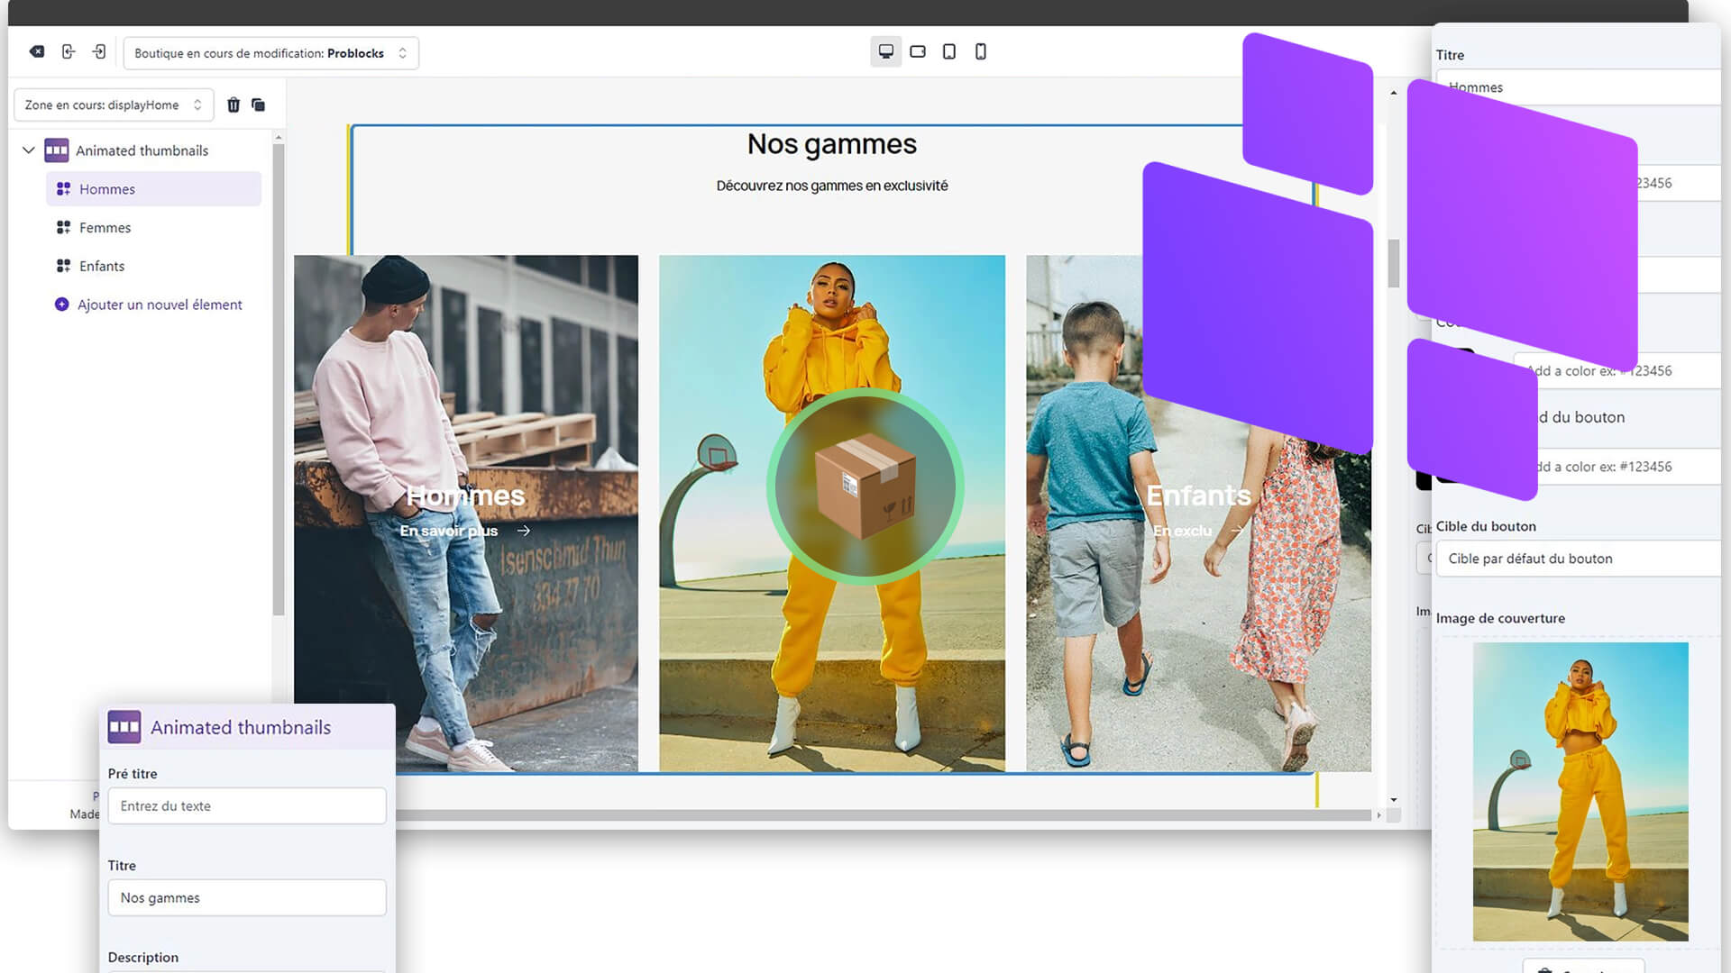Screen dimensions: 1731x973
Task: Click 'Découvrez nos gammes en exclusivité' text
Action: 831,186
